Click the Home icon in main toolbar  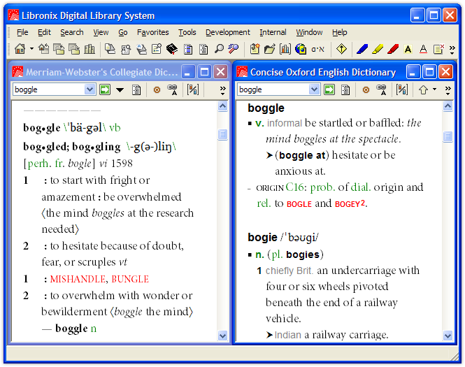(20, 49)
